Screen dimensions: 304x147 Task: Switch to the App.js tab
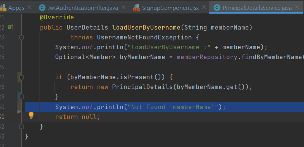coord(16,8)
